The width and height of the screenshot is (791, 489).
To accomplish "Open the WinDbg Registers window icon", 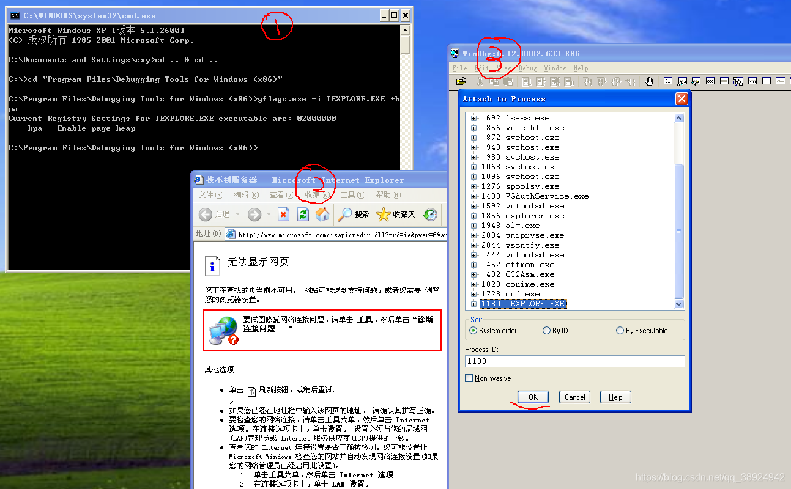I will (x=710, y=81).
